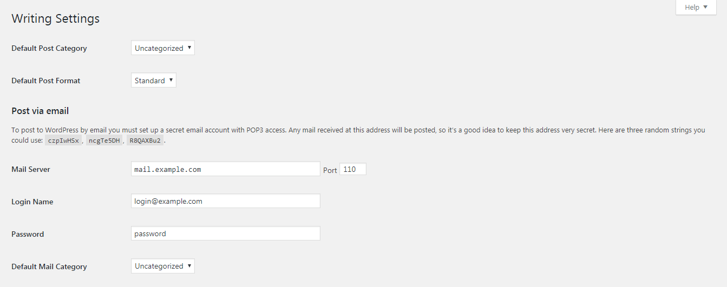Click the random string R8QAXBu2
Image resolution: width=727 pixels, height=287 pixels.
pos(145,141)
